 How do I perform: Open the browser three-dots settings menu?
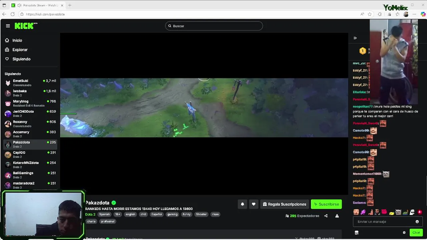(414, 14)
